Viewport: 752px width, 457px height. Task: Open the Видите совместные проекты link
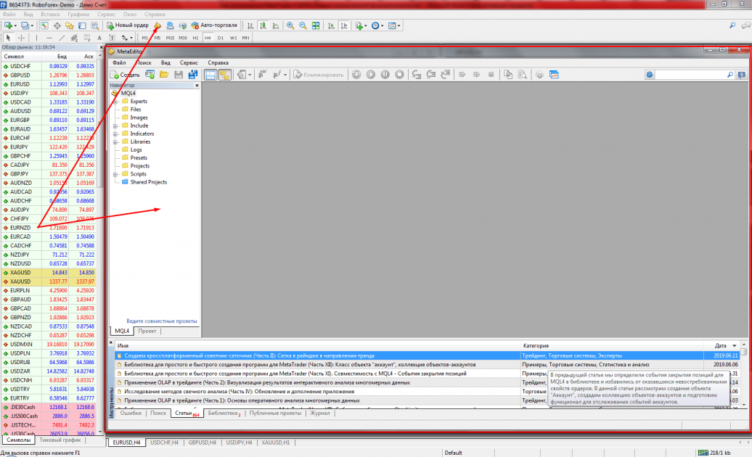point(161,321)
